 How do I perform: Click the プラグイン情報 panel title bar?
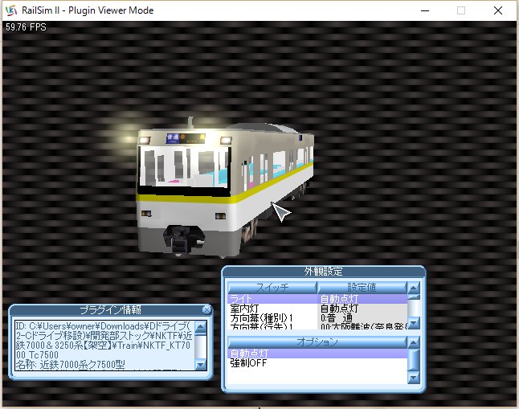(x=110, y=310)
